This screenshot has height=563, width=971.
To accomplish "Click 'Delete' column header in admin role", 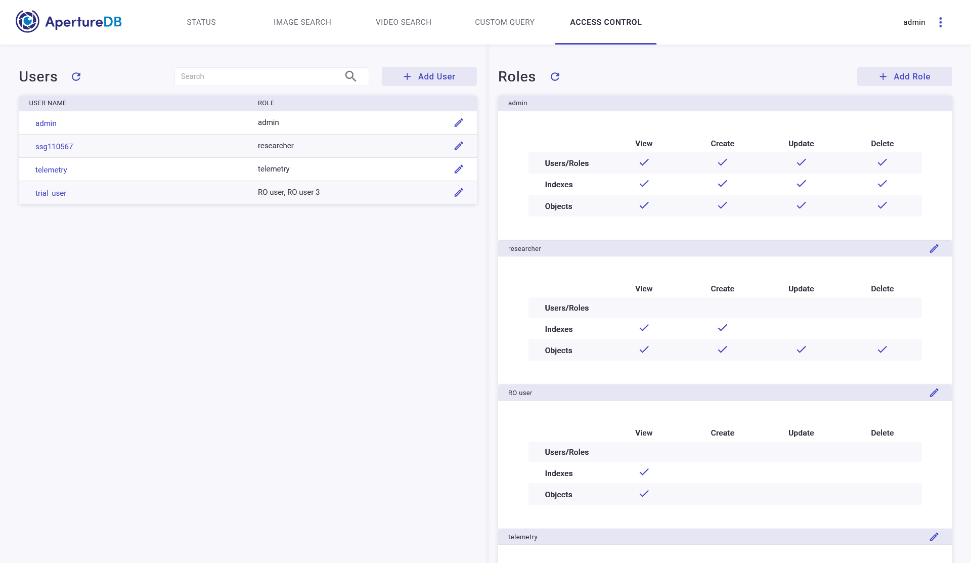I will tap(882, 144).
